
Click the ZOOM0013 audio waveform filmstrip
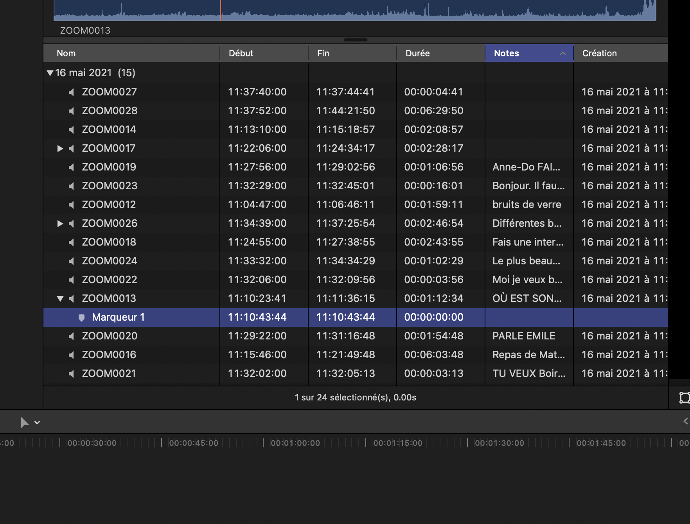355,11
